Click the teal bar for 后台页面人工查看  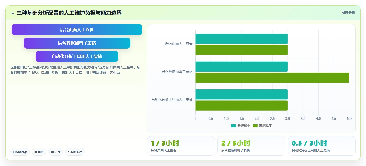241,39
